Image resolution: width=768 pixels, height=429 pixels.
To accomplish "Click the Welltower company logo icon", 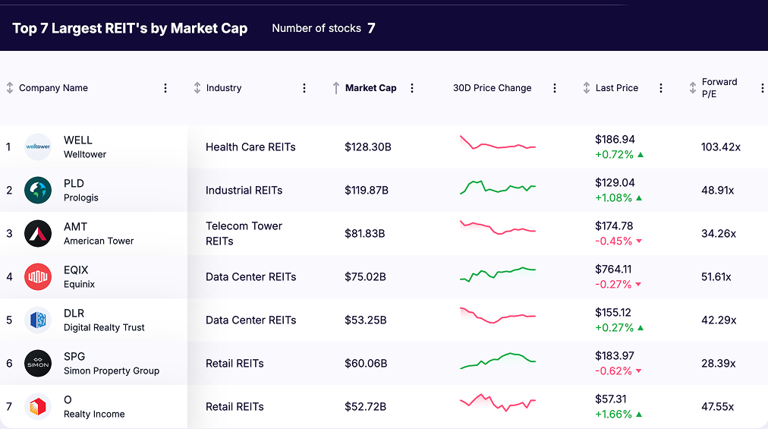I will 37,147.
